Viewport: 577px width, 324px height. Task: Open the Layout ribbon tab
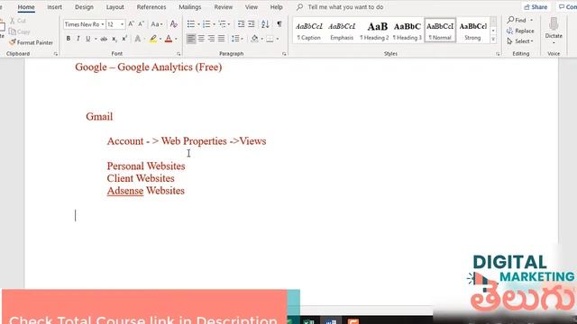point(114,7)
